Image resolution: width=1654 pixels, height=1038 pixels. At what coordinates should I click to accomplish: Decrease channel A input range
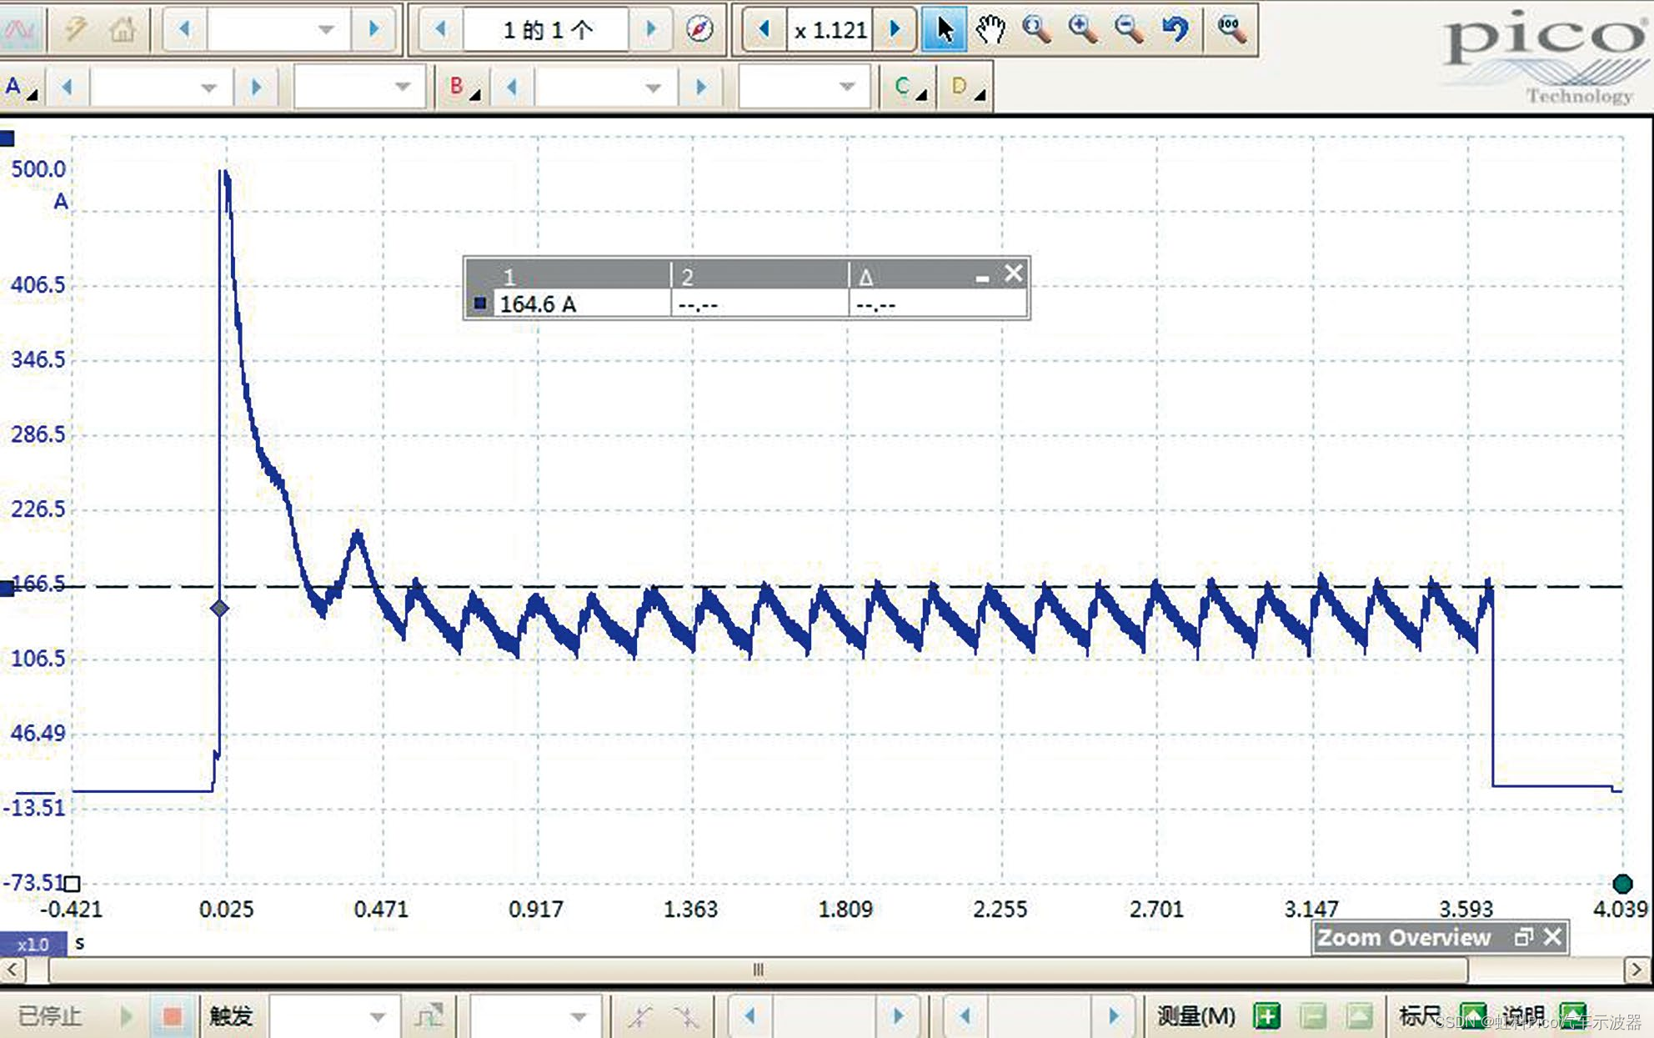coord(68,87)
